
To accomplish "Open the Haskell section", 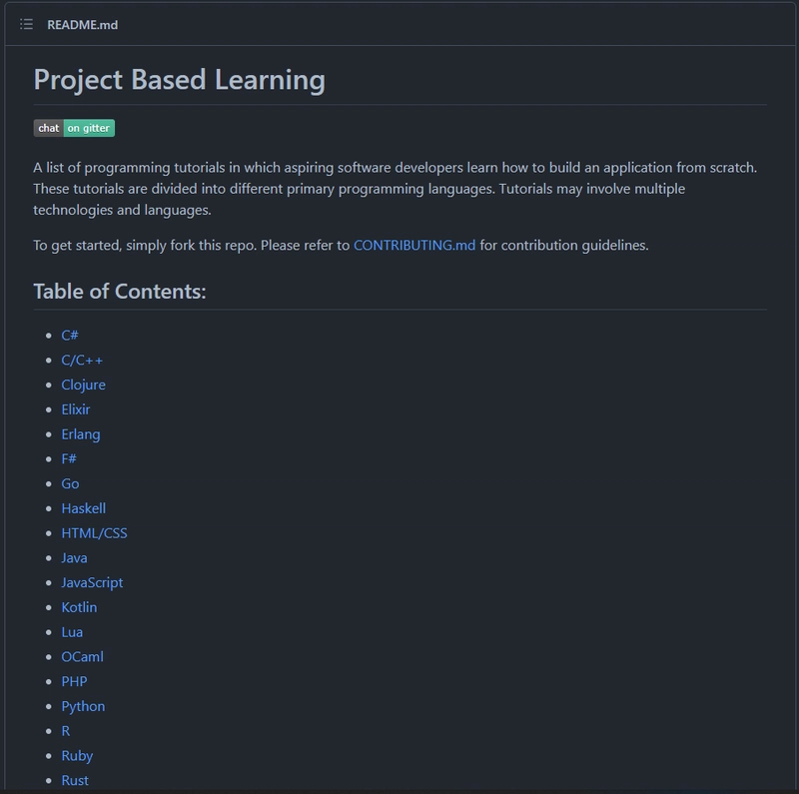I will point(84,508).
